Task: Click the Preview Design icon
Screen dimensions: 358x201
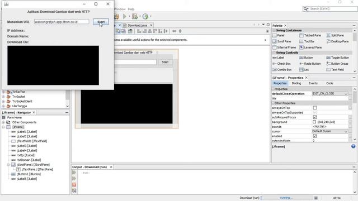Action: click(130, 31)
